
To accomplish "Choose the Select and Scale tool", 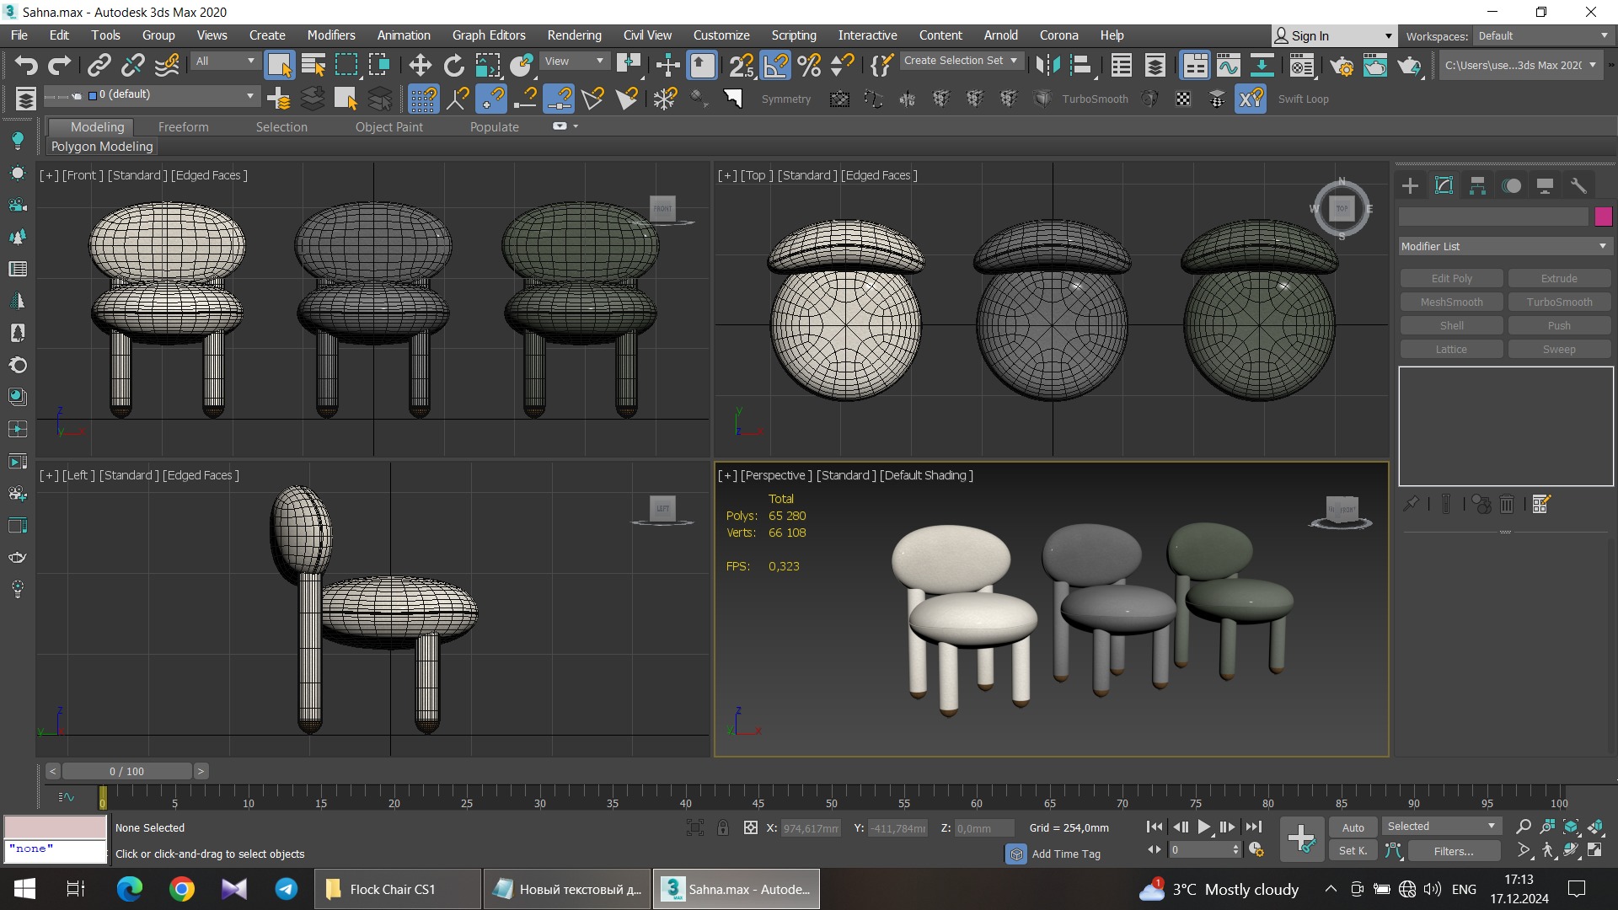I will (487, 65).
